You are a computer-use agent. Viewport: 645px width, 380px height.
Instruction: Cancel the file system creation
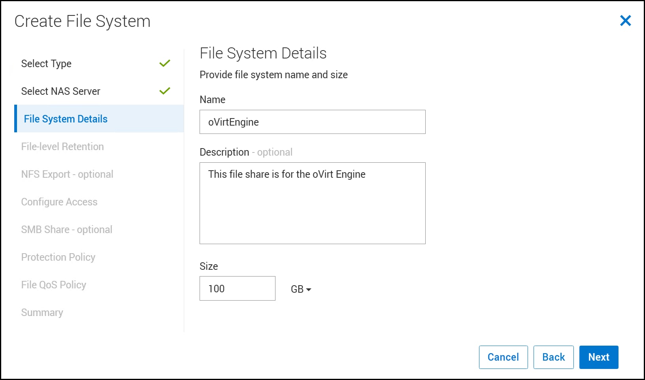[x=503, y=357]
